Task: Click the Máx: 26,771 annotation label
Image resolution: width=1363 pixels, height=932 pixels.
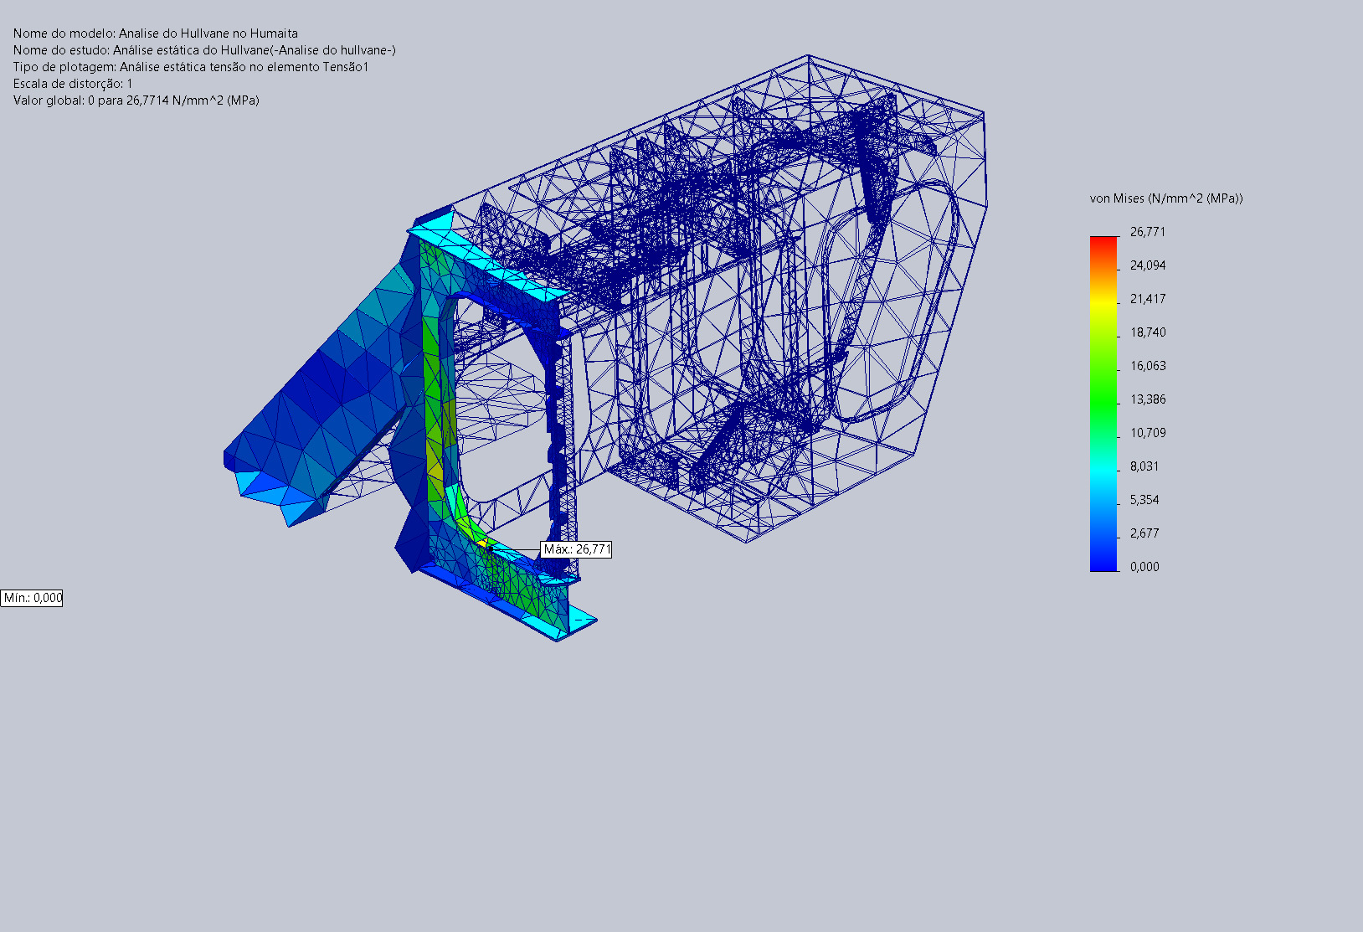Action: [x=577, y=549]
